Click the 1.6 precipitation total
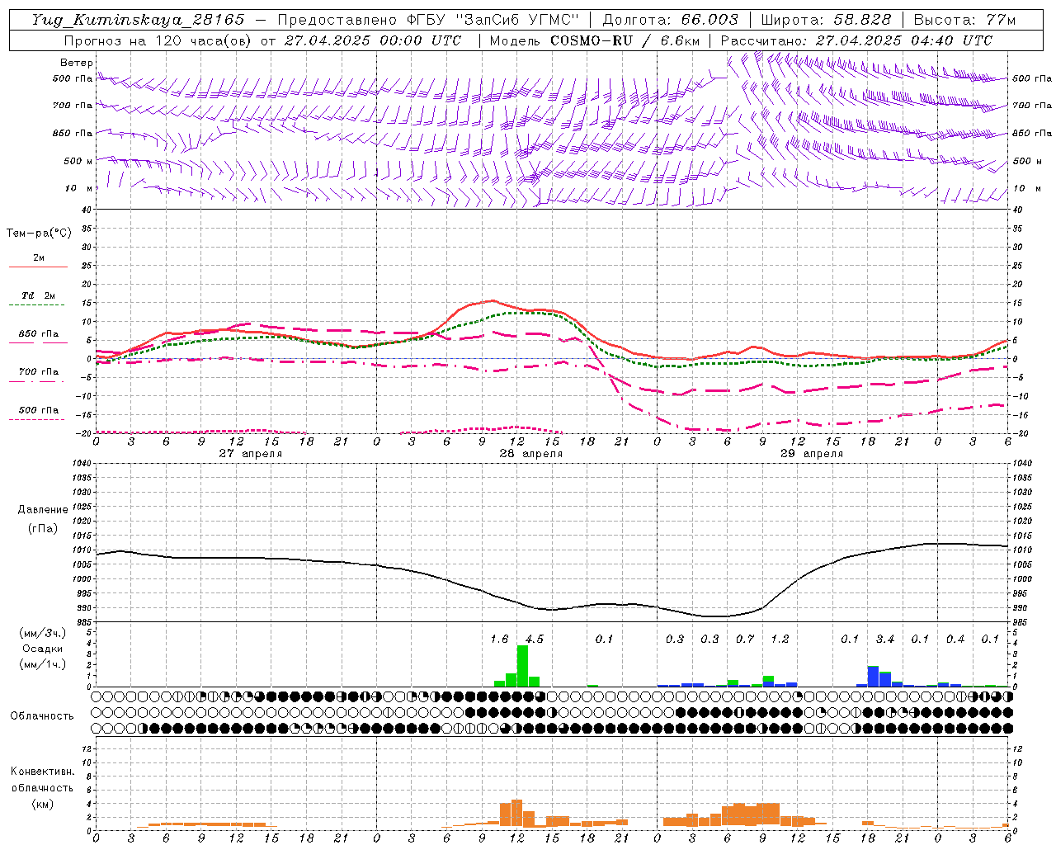Viewport: 1056px width, 845px height. [x=499, y=639]
